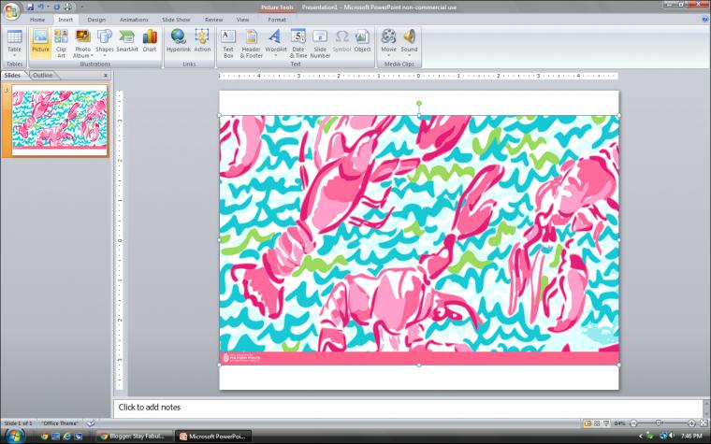Open the Windows Start menu
The height and width of the screenshot is (444, 711).
[14, 436]
